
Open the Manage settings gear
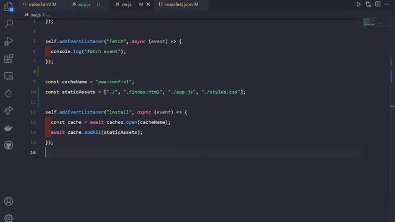9,218
